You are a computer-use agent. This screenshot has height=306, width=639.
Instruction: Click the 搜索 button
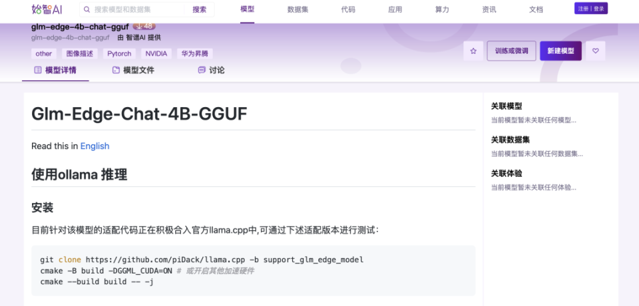199,9
